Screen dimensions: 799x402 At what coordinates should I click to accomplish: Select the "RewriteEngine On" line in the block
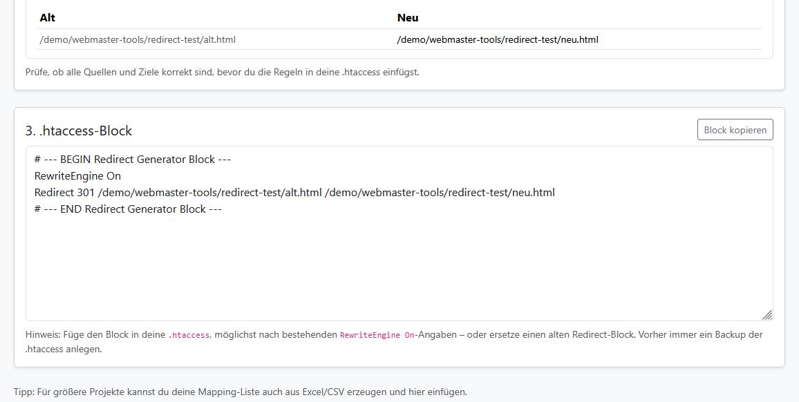coord(77,175)
